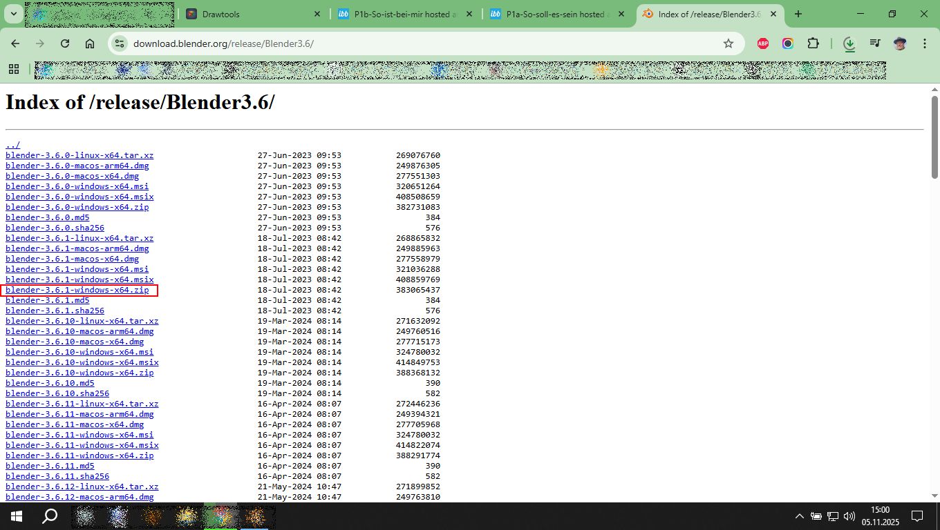Open the bookmarks bar apps grid

tap(13, 69)
